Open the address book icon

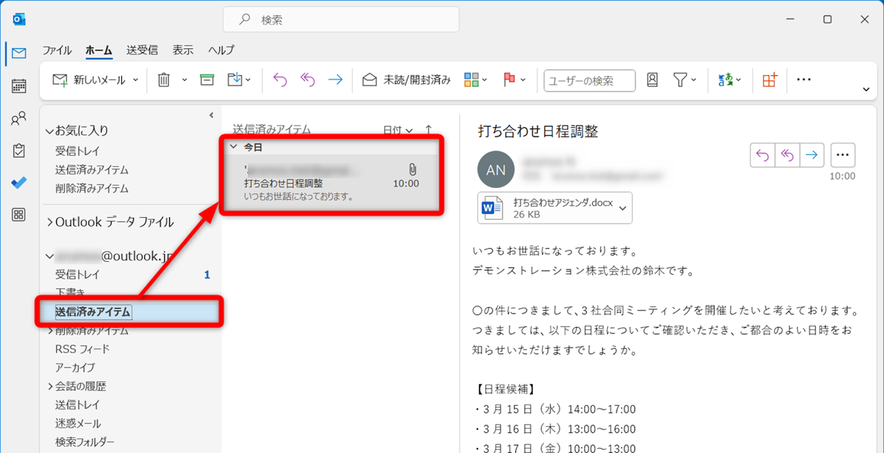click(652, 80)
